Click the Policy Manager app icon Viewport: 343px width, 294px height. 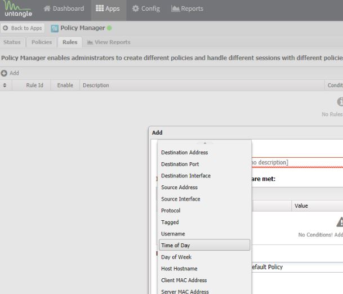pos(55,28)
